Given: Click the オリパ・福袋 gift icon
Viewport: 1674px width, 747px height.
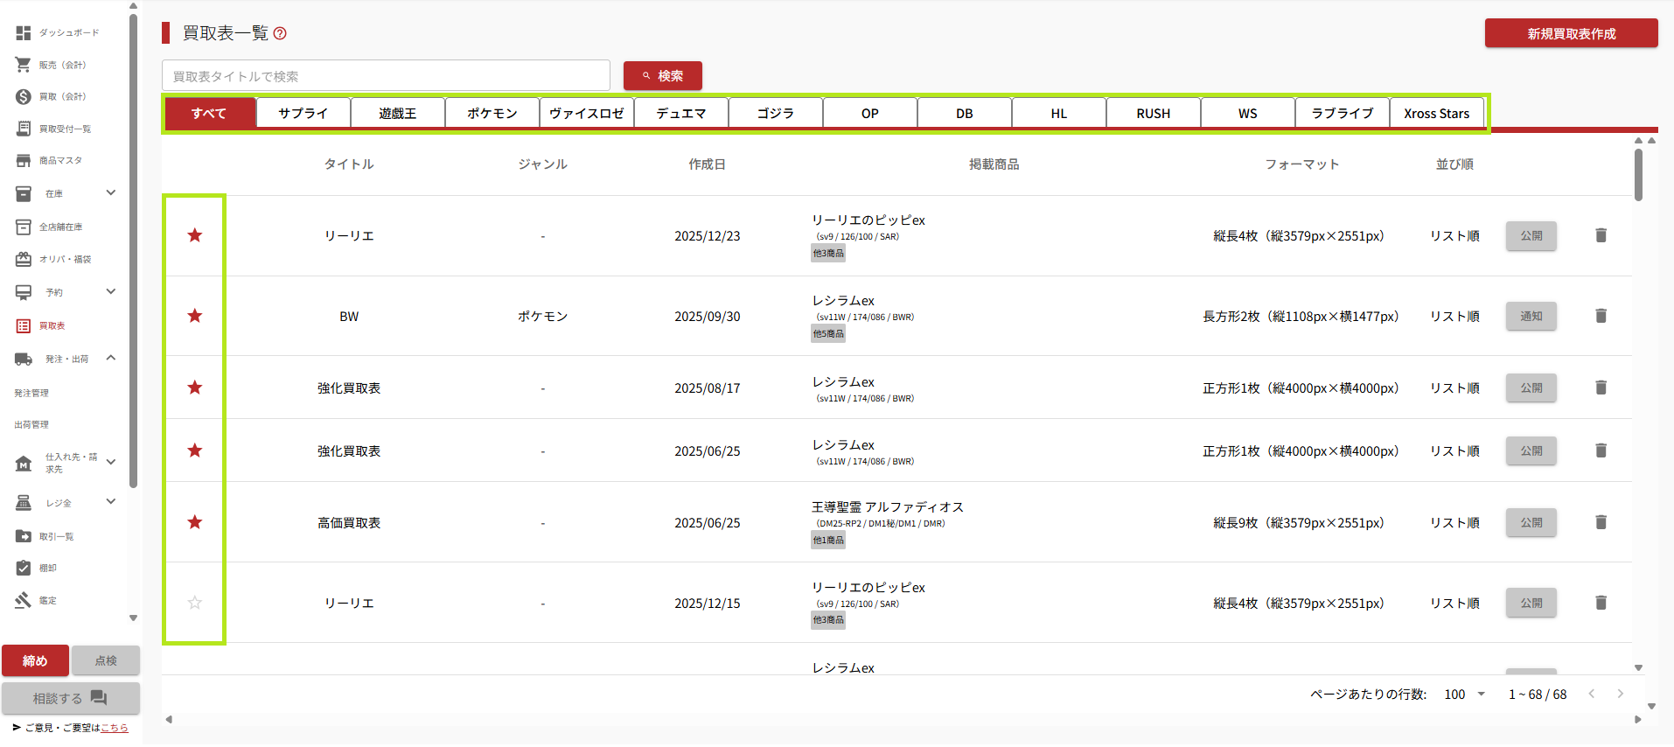Looking at the screenshot, I should tap(24, 259).
